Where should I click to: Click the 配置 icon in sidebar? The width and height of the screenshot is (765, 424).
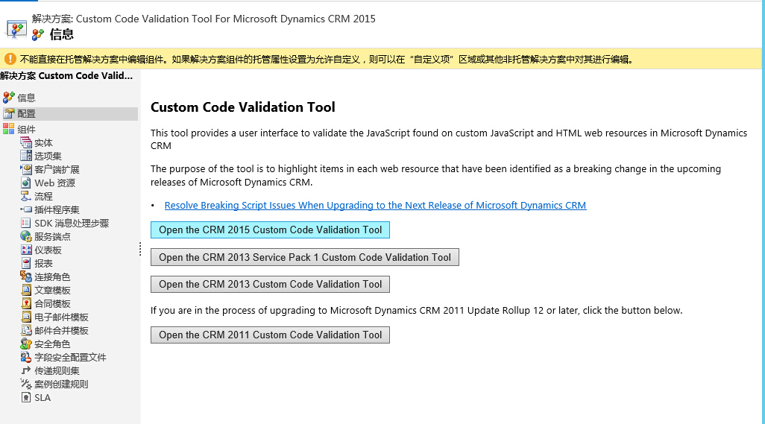(9, 113)
